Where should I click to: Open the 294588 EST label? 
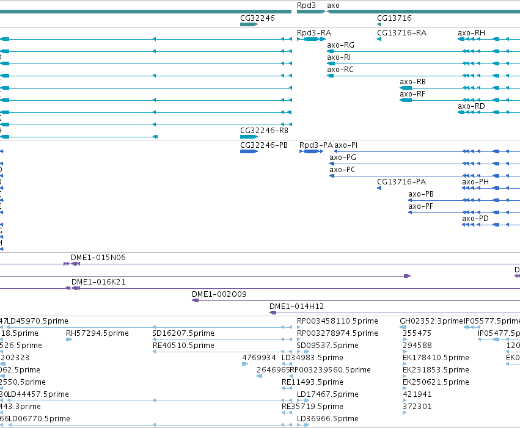click(417, 346)
